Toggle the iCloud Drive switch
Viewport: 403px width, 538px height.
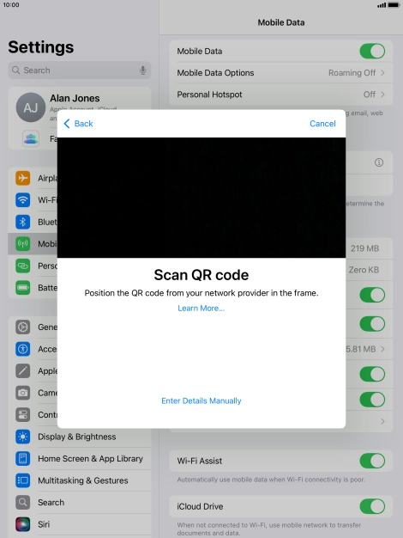coord(372,506)
